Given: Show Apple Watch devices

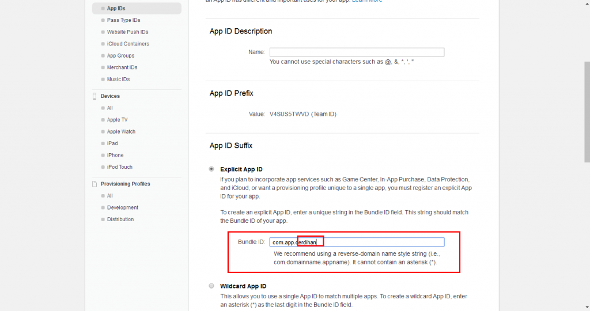Looking at the screenshot, I should (121, 132).
